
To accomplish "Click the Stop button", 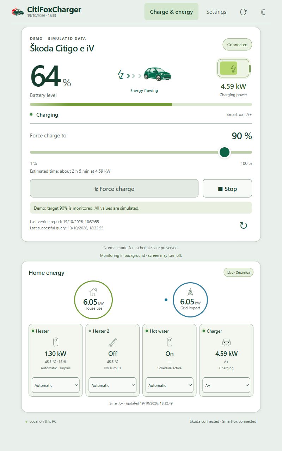I will click(x=227, y=189).
